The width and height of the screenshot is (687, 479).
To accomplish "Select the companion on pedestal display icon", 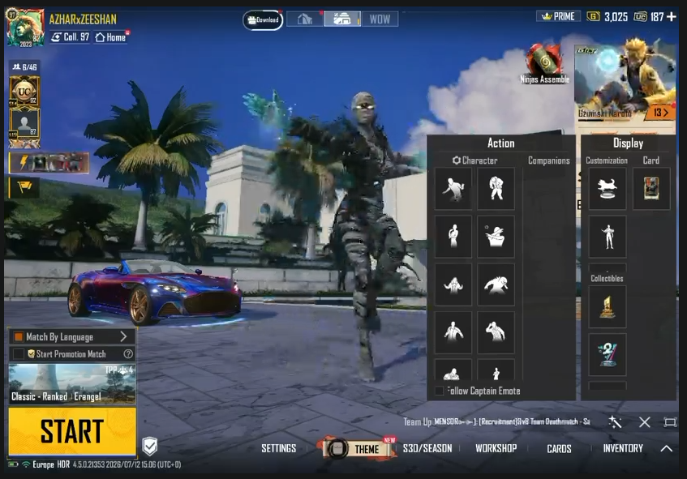I will 608,189.
